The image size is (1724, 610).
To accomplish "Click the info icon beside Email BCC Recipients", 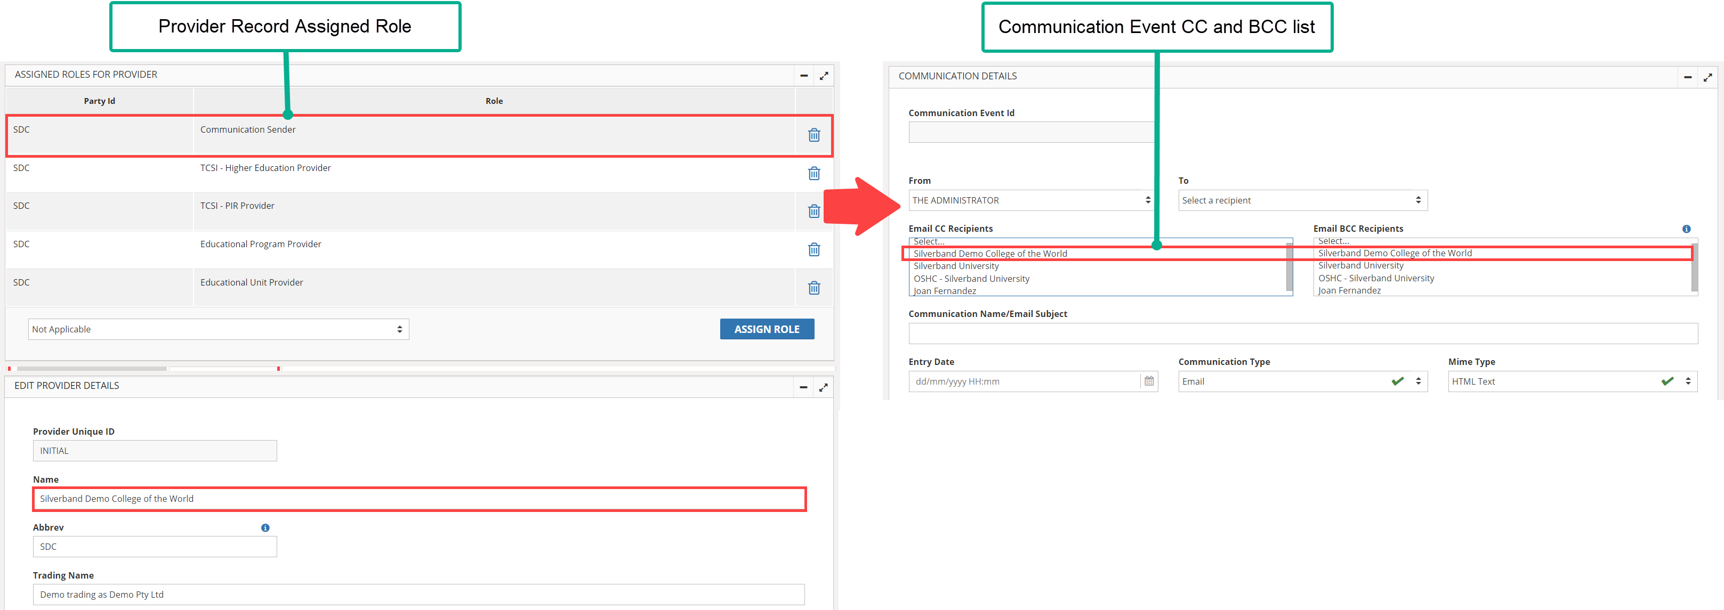I will point(1686,229).
